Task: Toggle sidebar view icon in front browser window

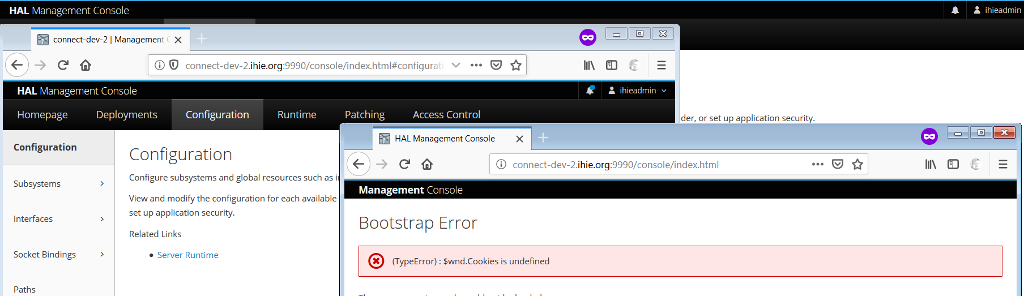Action: 953,164
